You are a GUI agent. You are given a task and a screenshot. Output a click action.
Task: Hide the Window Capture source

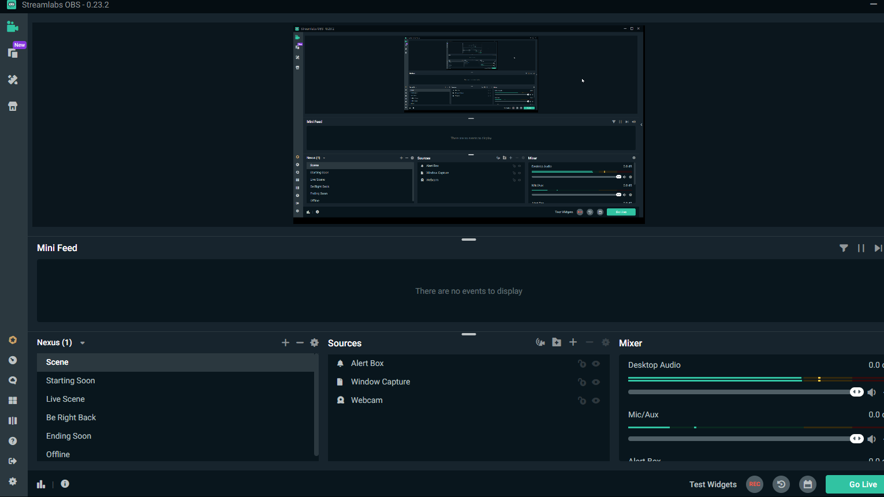coord(596,382)
